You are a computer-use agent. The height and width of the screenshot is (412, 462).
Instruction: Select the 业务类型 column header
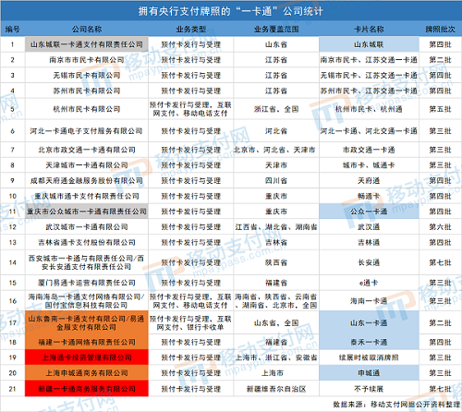coord(190,30)
